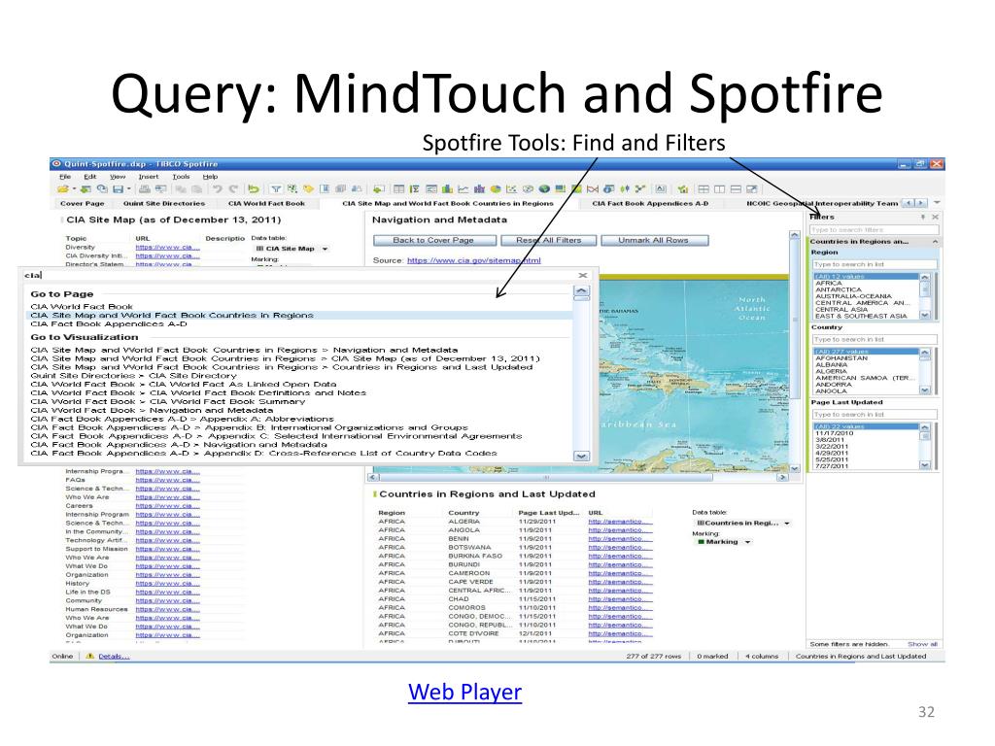Arrange visualizations stacked layout icon
This screenshot has height=746, width=995.
coord(737,189)
